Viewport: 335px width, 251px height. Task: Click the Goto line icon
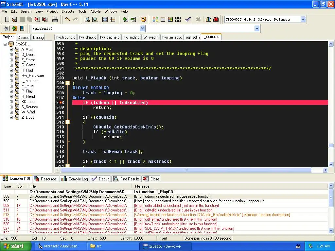(113, 19)
